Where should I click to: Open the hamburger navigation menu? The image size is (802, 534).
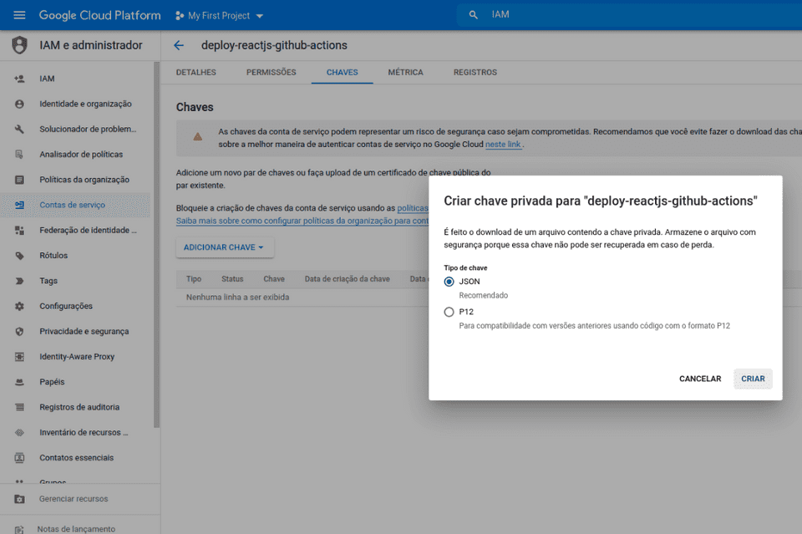coord(19,15)
